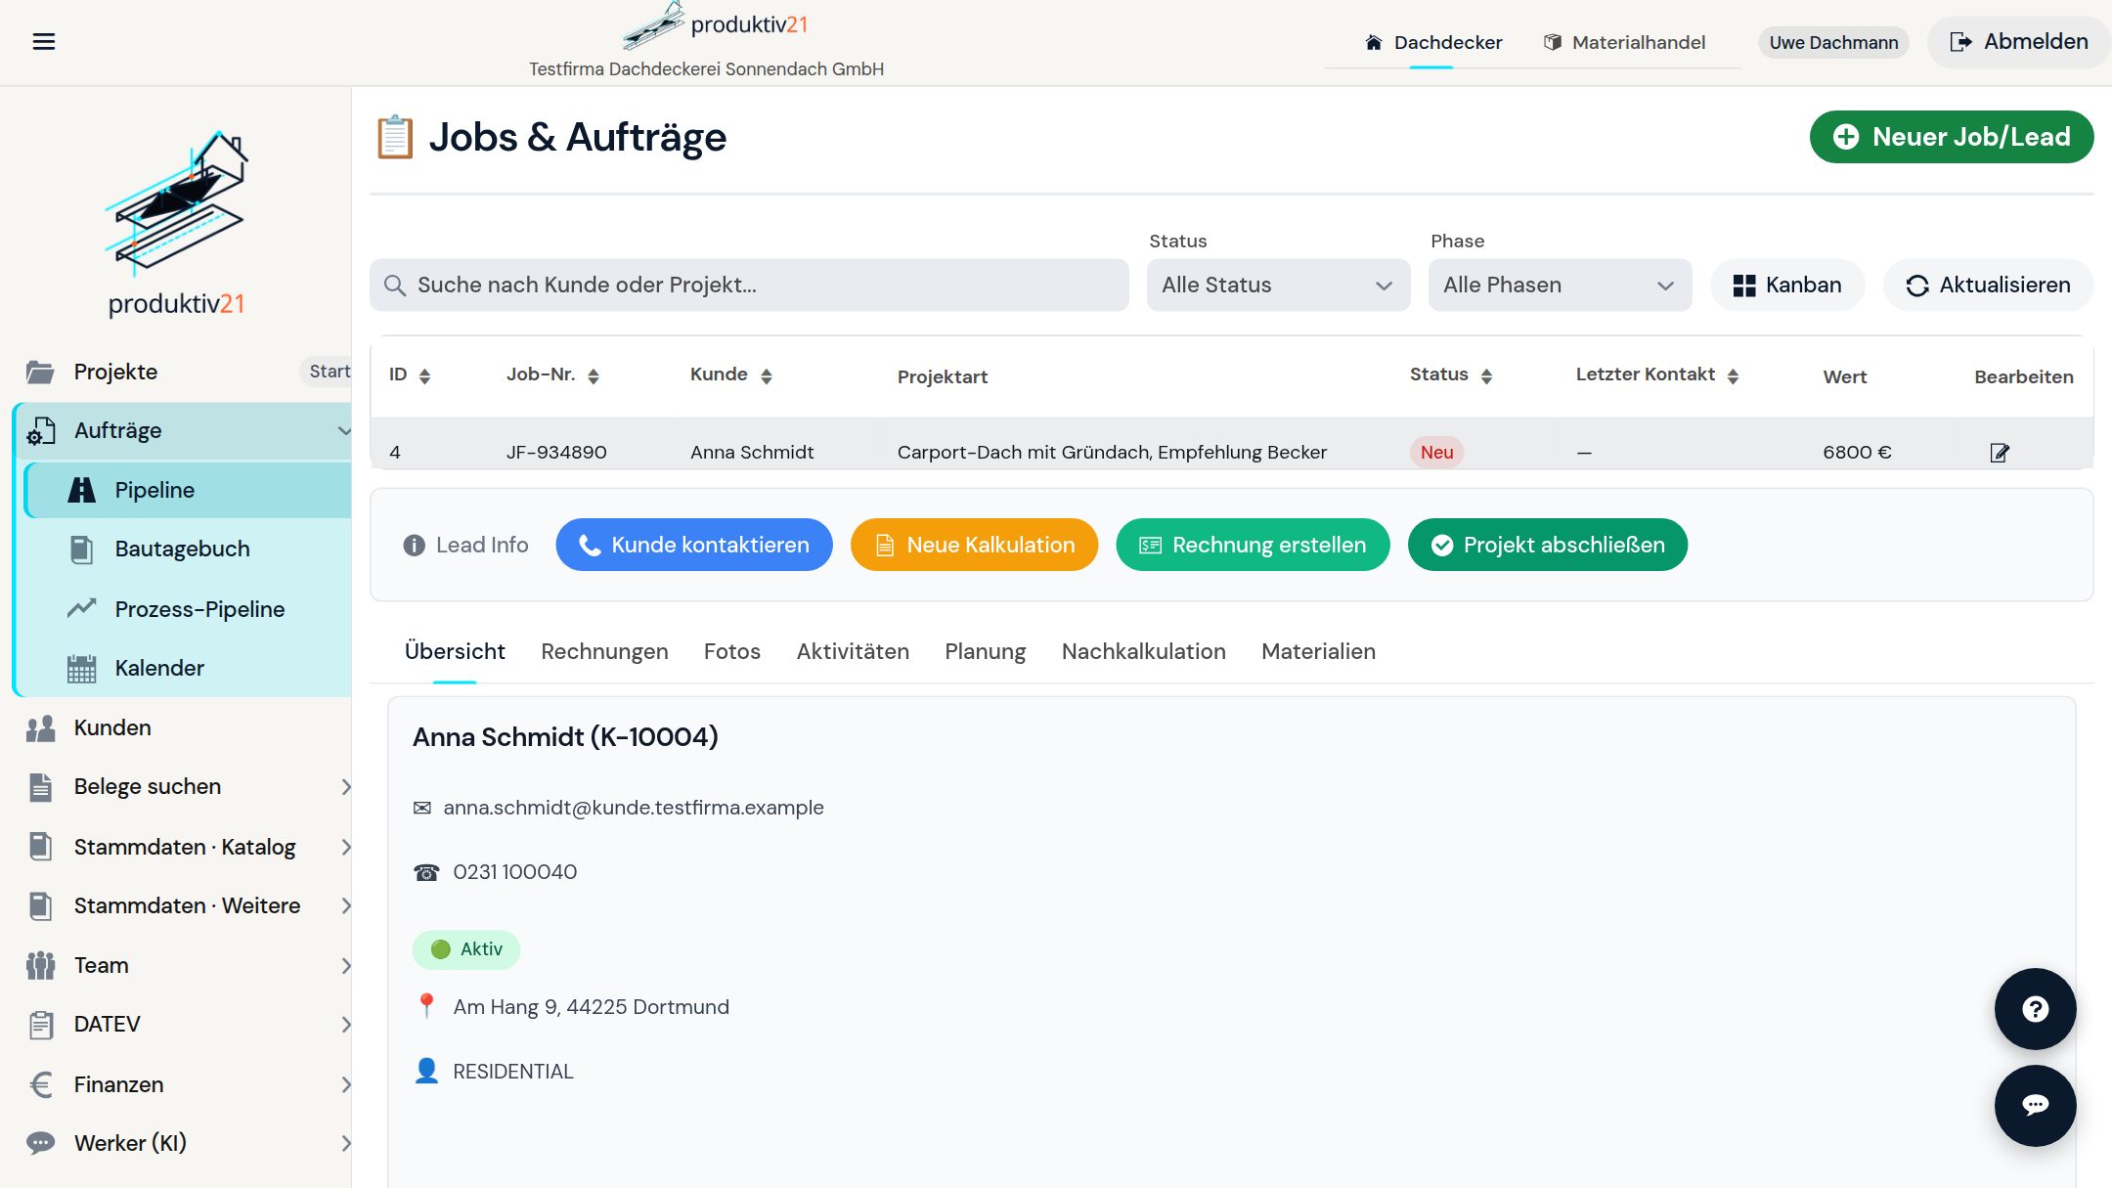The image size is (2112, 1188).
Task: Click Abmelden to log out
Action: 2018,42
